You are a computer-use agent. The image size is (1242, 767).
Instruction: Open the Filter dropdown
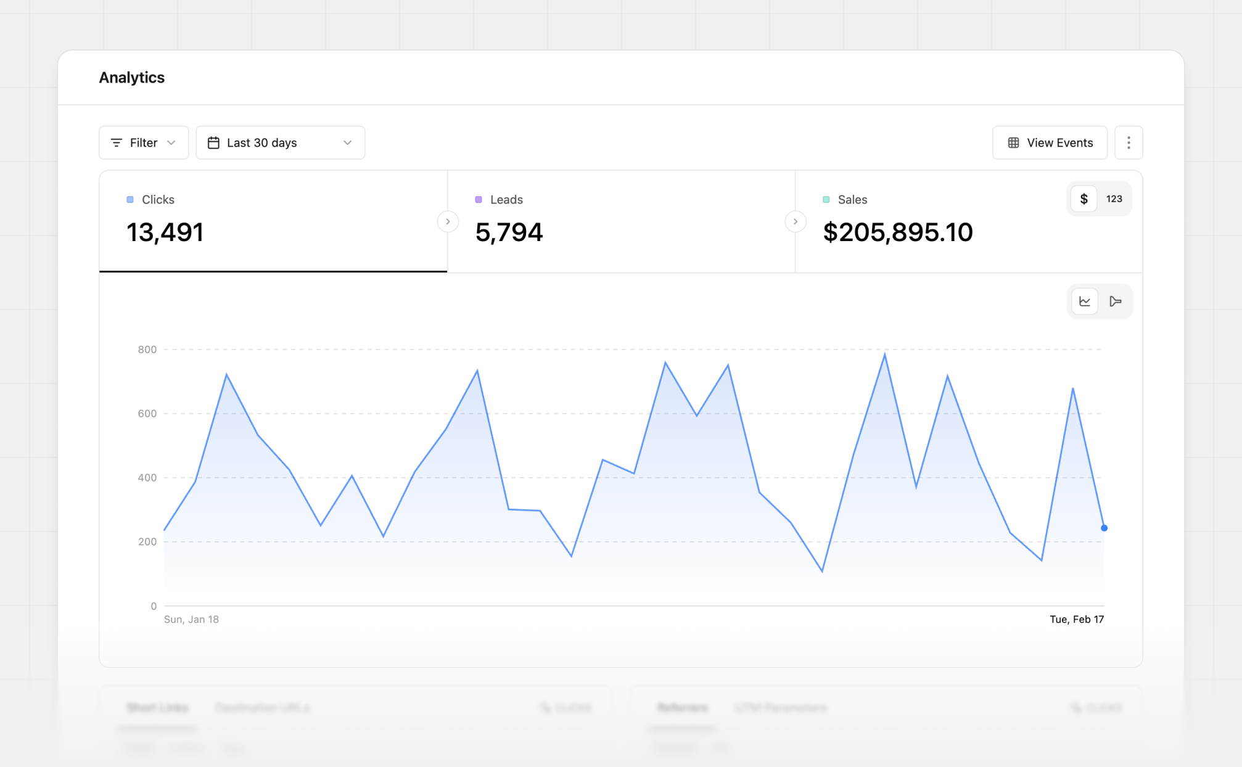click(143, 142)
